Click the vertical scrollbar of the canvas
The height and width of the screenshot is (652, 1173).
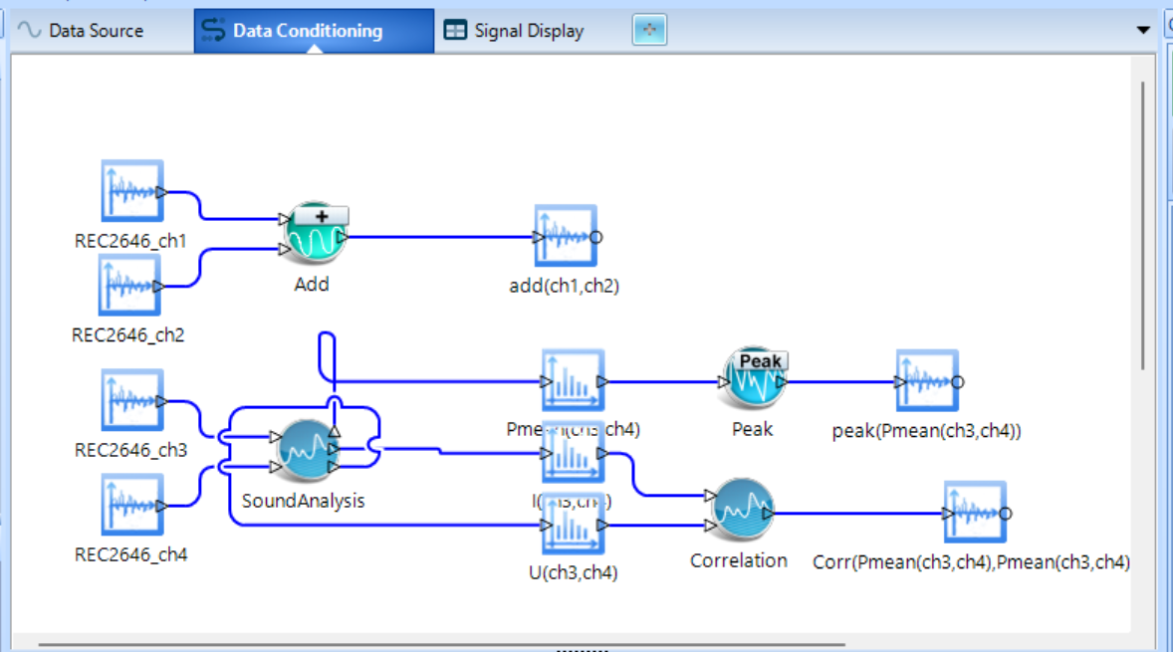tap(1143, 227)
